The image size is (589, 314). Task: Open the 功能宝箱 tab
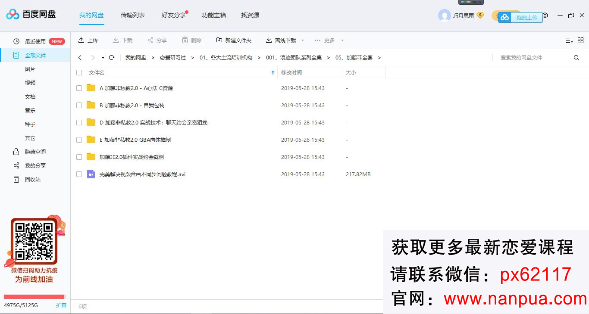213,15
